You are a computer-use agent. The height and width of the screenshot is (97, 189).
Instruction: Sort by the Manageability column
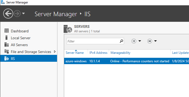[x=120, y=53]
